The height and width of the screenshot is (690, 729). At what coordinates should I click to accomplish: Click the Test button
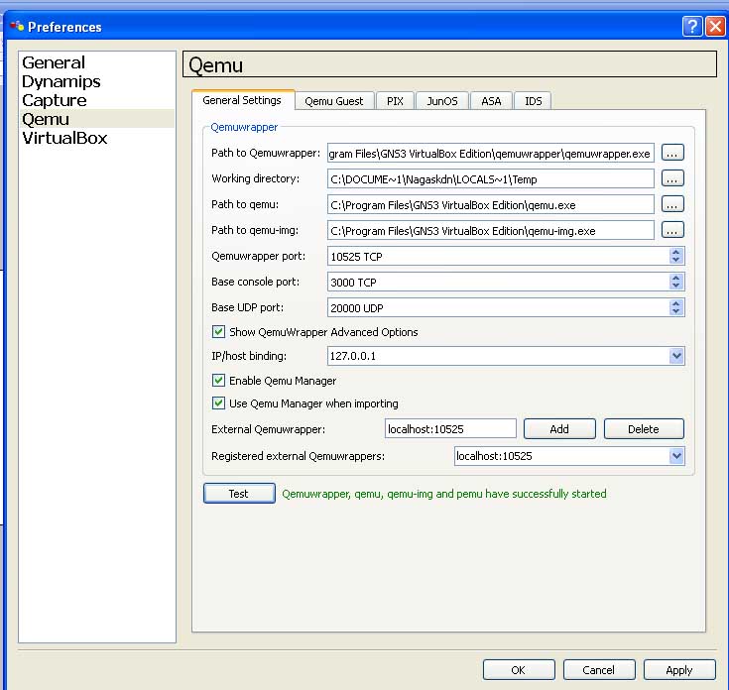pos(239,494)
